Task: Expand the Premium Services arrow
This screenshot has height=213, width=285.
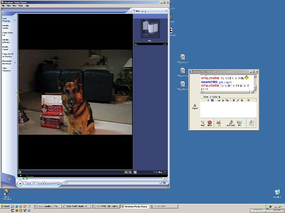Action: click(15, 62)
